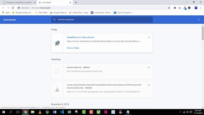Click the localhost phpmyadmin export.php URL
Viewport: 204px width, 115px height.
pos(84,71)
